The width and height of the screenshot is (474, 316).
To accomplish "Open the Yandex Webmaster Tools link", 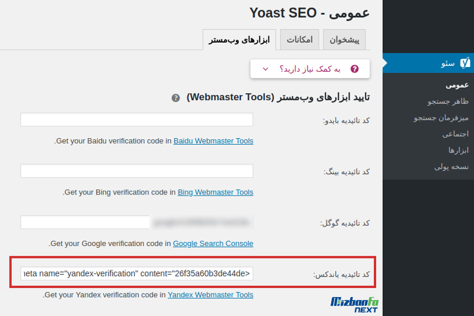I will click(210, 295).
